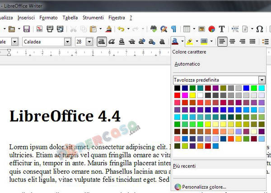Pick the pure red swatch in second row

[177, 95]
